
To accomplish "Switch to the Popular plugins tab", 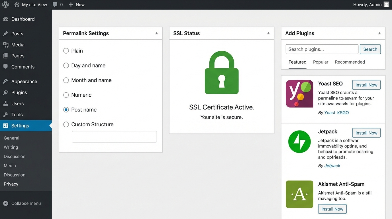I will click(320, 62).
